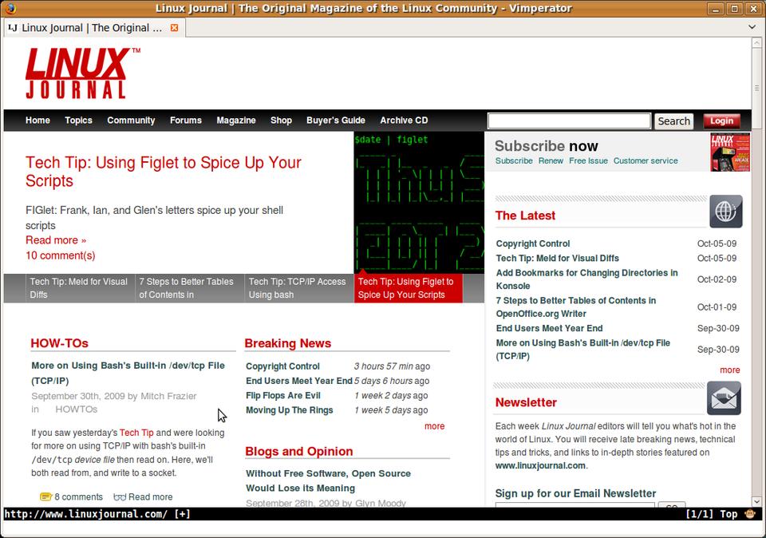Click the HOWTOs category link
Image resolution: width=766 pixels, height=538 pixels.
(77, 409)
